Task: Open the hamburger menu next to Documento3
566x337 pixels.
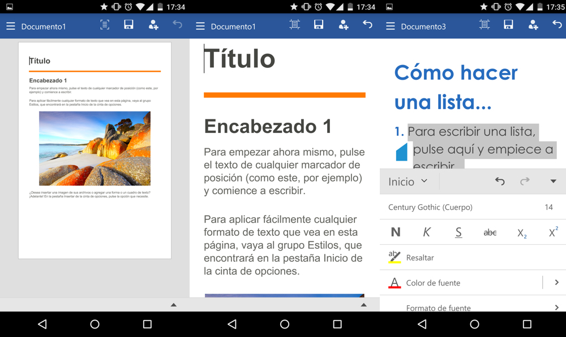Action: [390, 26]
